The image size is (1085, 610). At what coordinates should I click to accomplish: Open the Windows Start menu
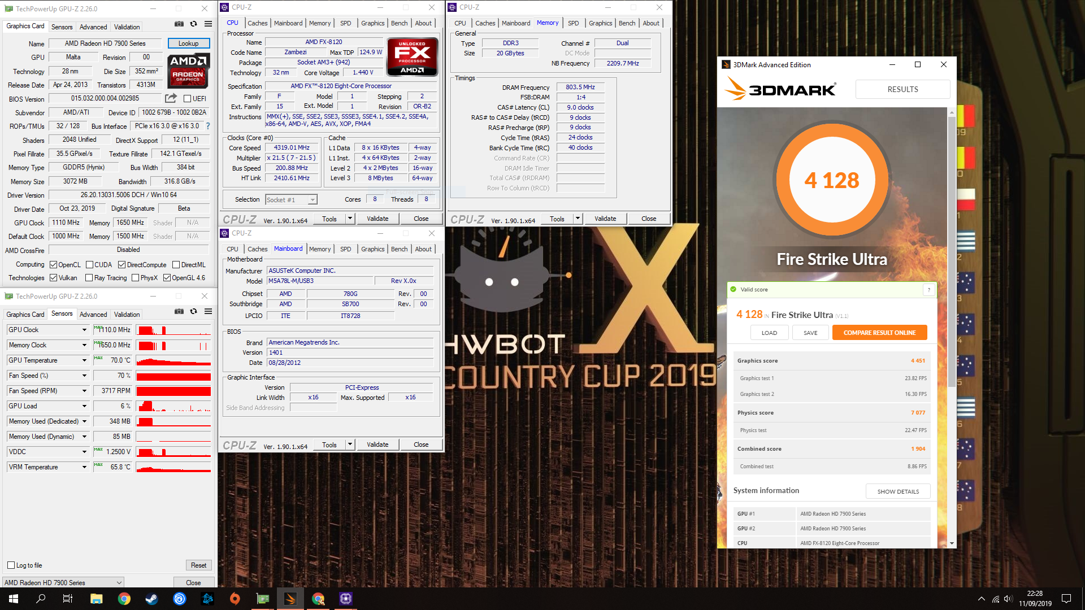click(14, 599)
